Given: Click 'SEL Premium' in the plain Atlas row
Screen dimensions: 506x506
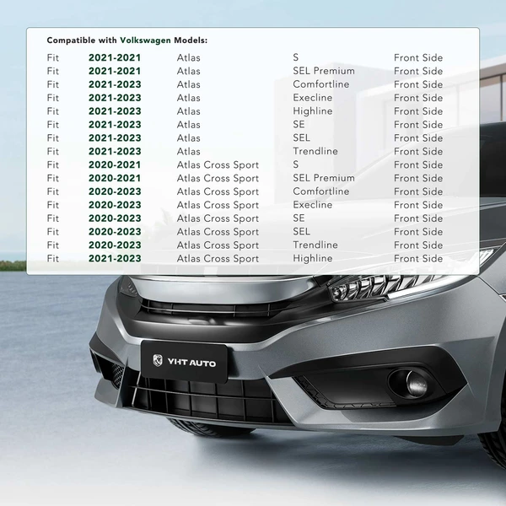Looking at the screenshot, I should point(324,71).
